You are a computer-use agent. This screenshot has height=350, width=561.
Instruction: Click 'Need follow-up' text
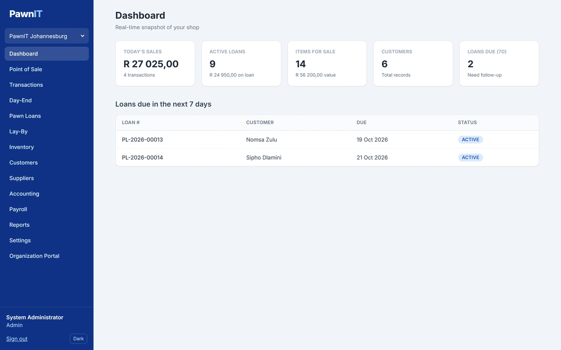[485, 75]
